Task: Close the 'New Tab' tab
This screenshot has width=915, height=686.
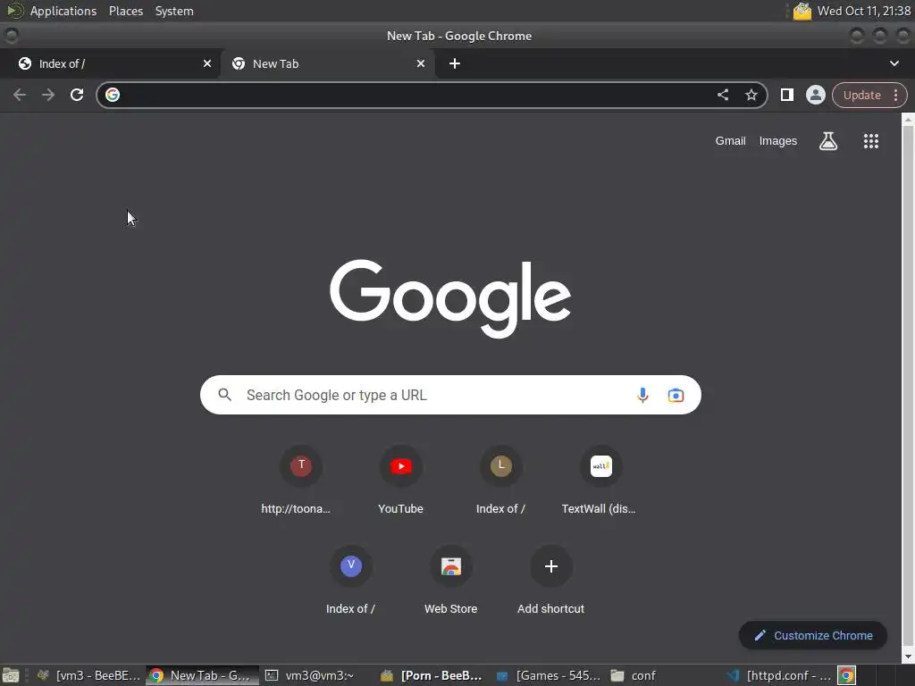Action: (x=421, y=63)
